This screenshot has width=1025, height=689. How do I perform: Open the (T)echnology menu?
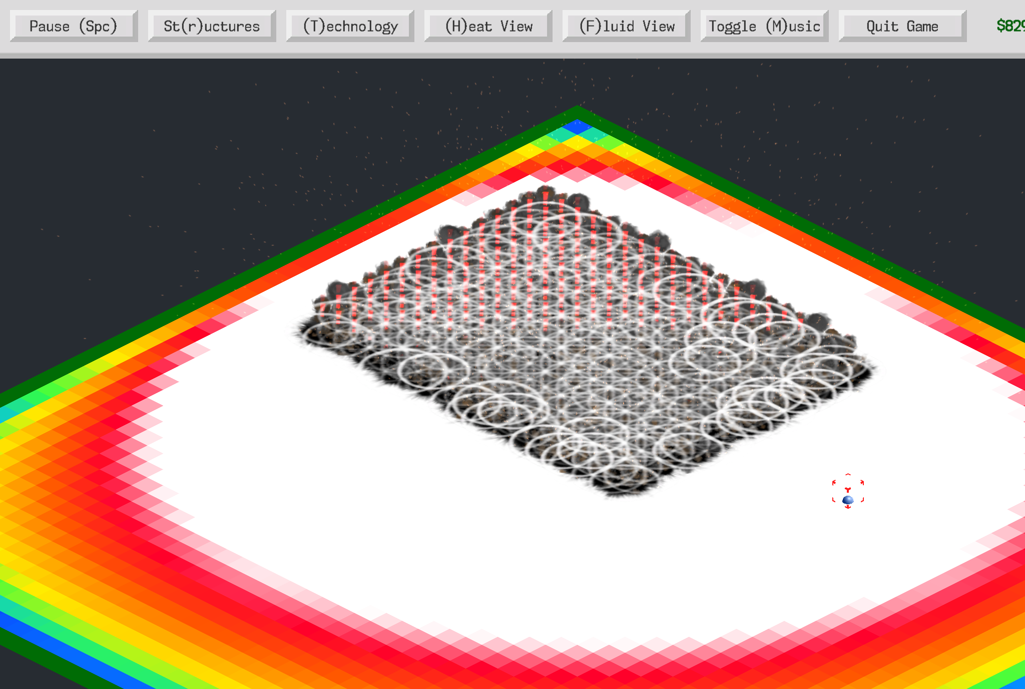[x=350, y=26]
